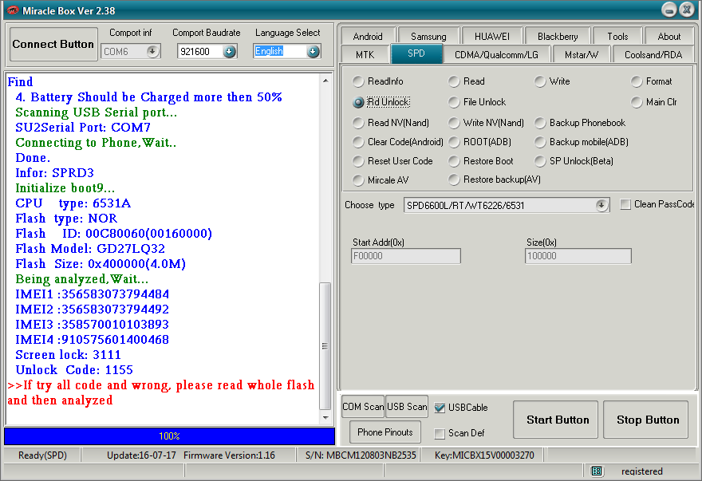The width and height of the screenshot is (702, 481).
Task: Click the S/N: MBCM120803NB2535 status entry
Action: 361,455
